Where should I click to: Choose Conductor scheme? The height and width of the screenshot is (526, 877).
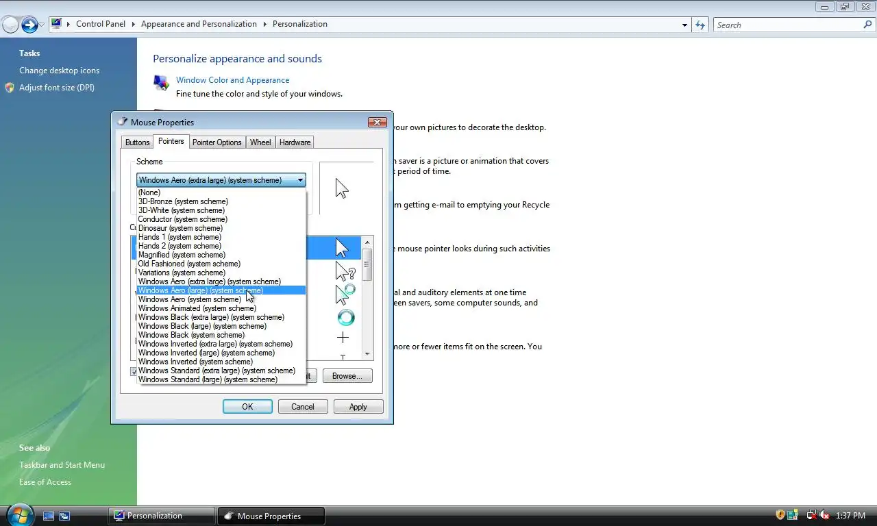pyautogui.click(x=221, y=219)
